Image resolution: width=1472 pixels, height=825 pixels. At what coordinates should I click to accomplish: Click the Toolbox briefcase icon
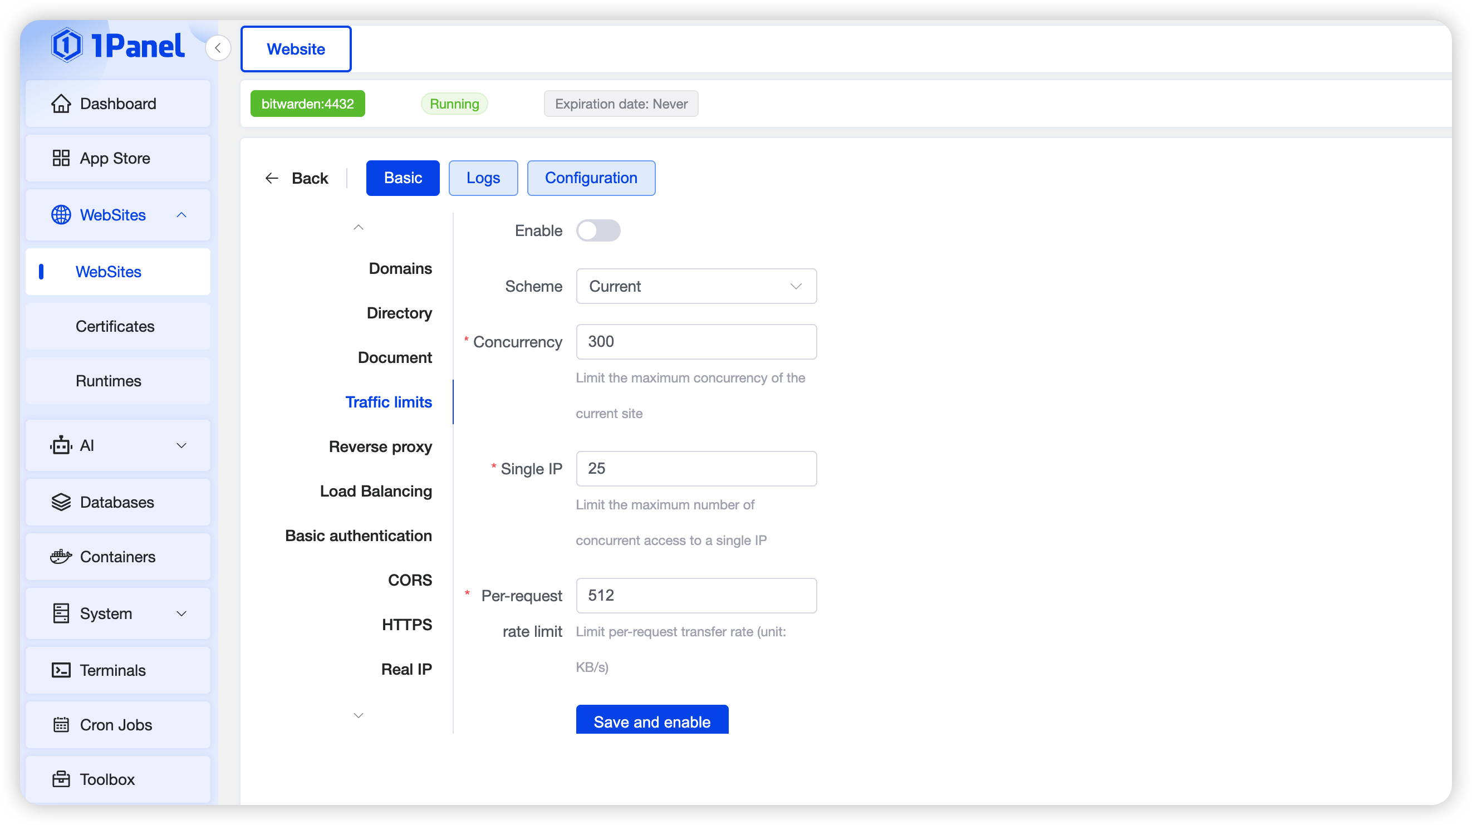[x=61, y=779]
